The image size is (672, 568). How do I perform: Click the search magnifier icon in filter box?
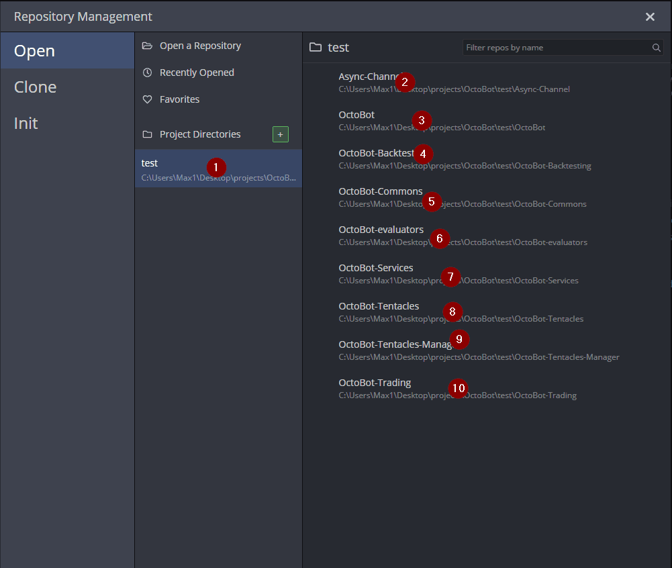pos(656,48)
